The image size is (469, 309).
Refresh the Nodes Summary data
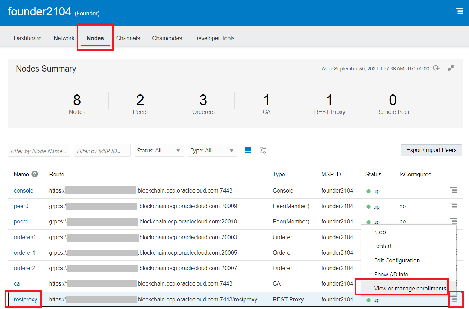point(436,68)
